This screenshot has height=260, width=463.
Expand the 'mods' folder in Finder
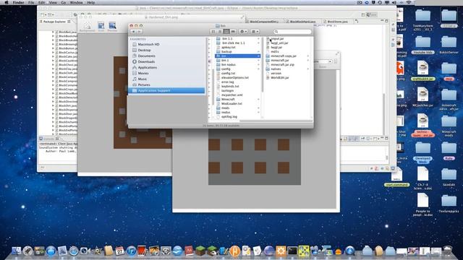point(258,108)
